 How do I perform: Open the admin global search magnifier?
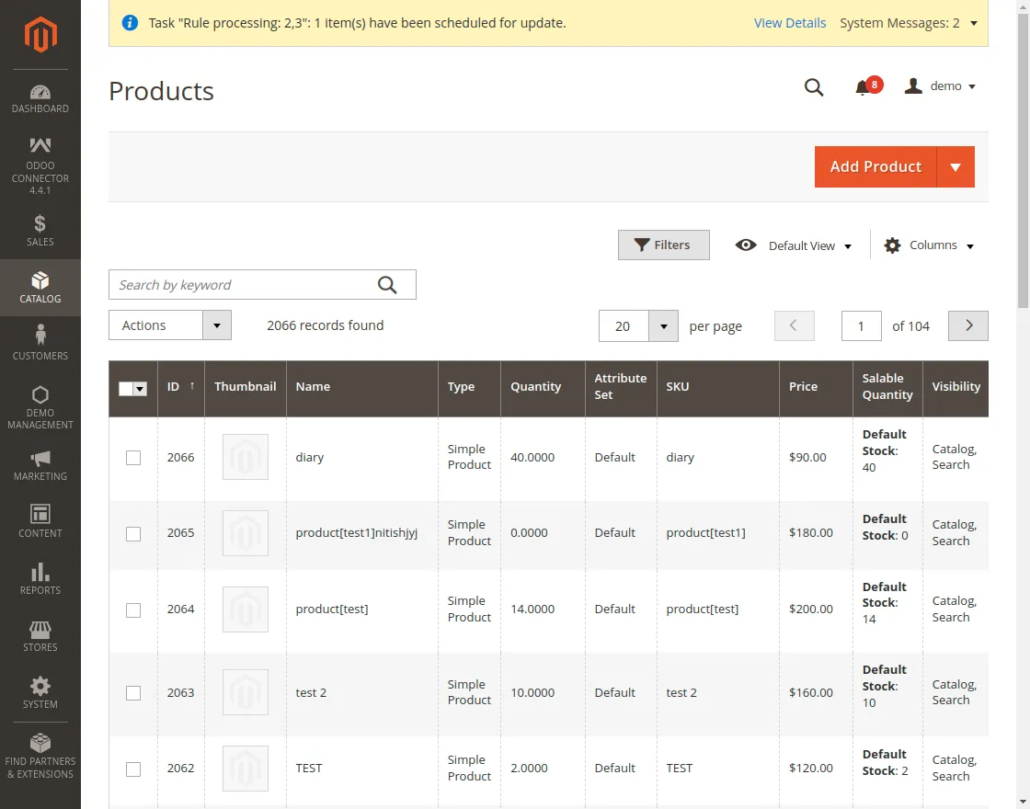[813, 87]
